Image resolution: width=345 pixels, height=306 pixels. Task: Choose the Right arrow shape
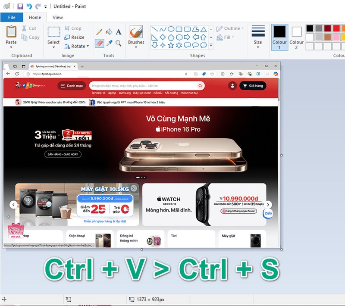[187, 37]
